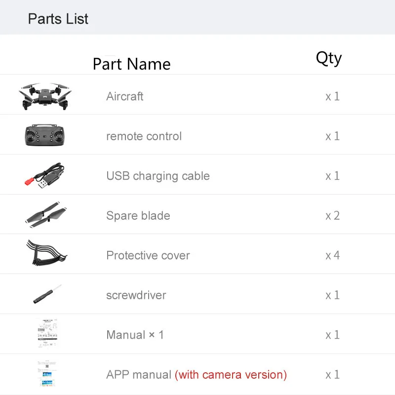Screen dimensions: 395x395
Task: Click the Parts List heading
Action: tap(58, 19)
